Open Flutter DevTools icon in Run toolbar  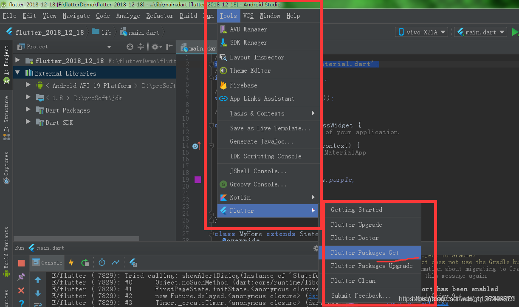pyautogui.click(x=133, y=262)
